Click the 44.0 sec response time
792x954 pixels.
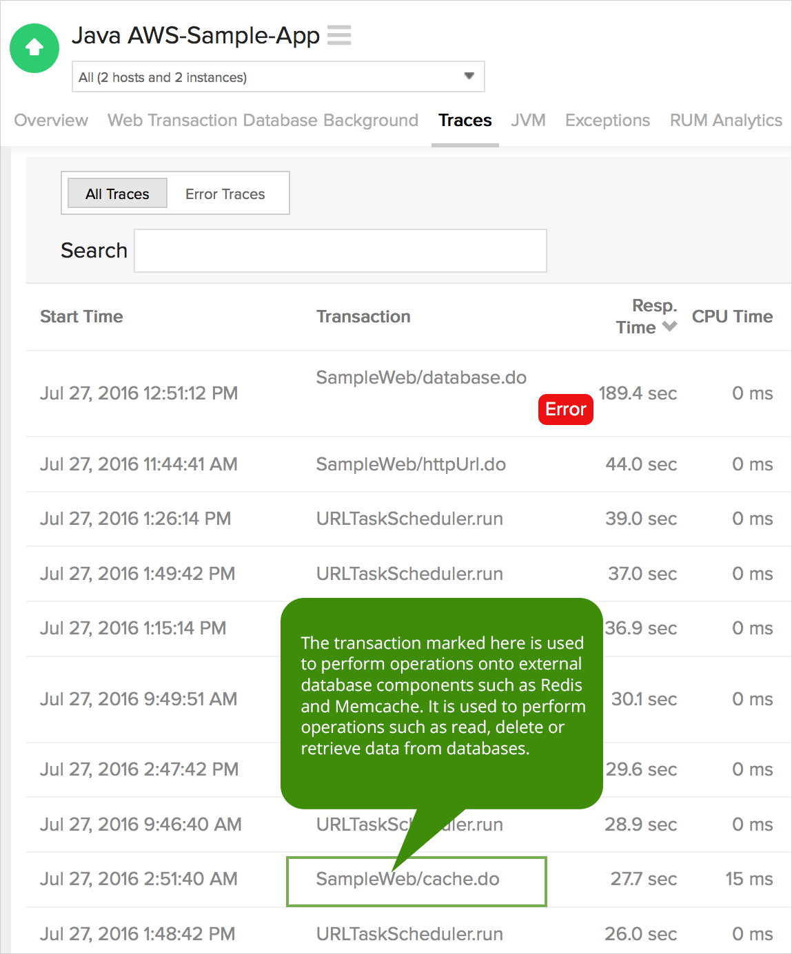[x=641, y=464]
